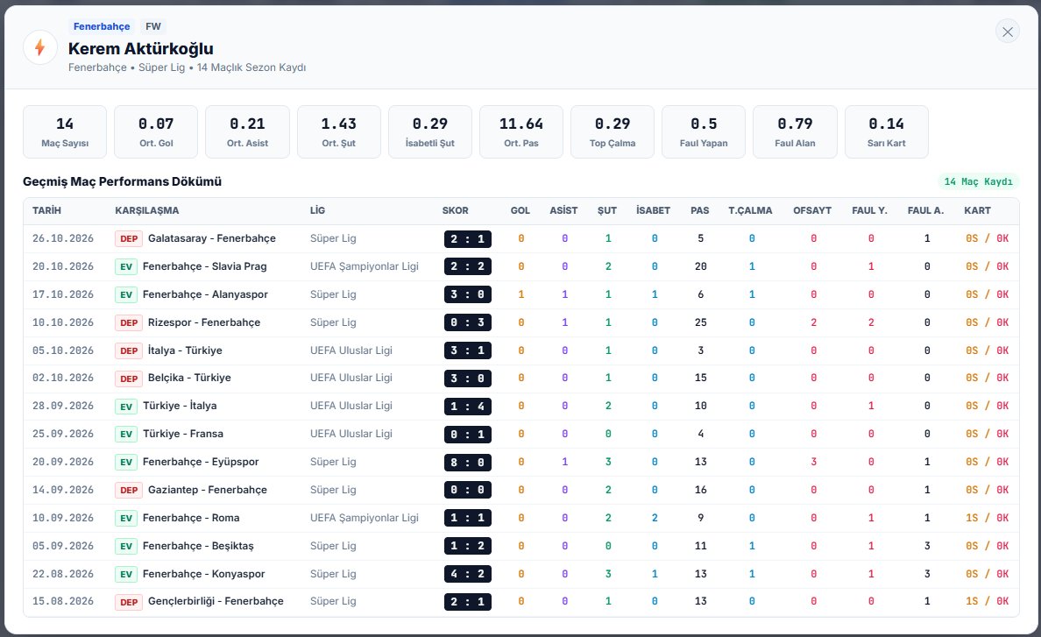Select the Gaziantep - Fenerbahçe match name

point(207,490)
